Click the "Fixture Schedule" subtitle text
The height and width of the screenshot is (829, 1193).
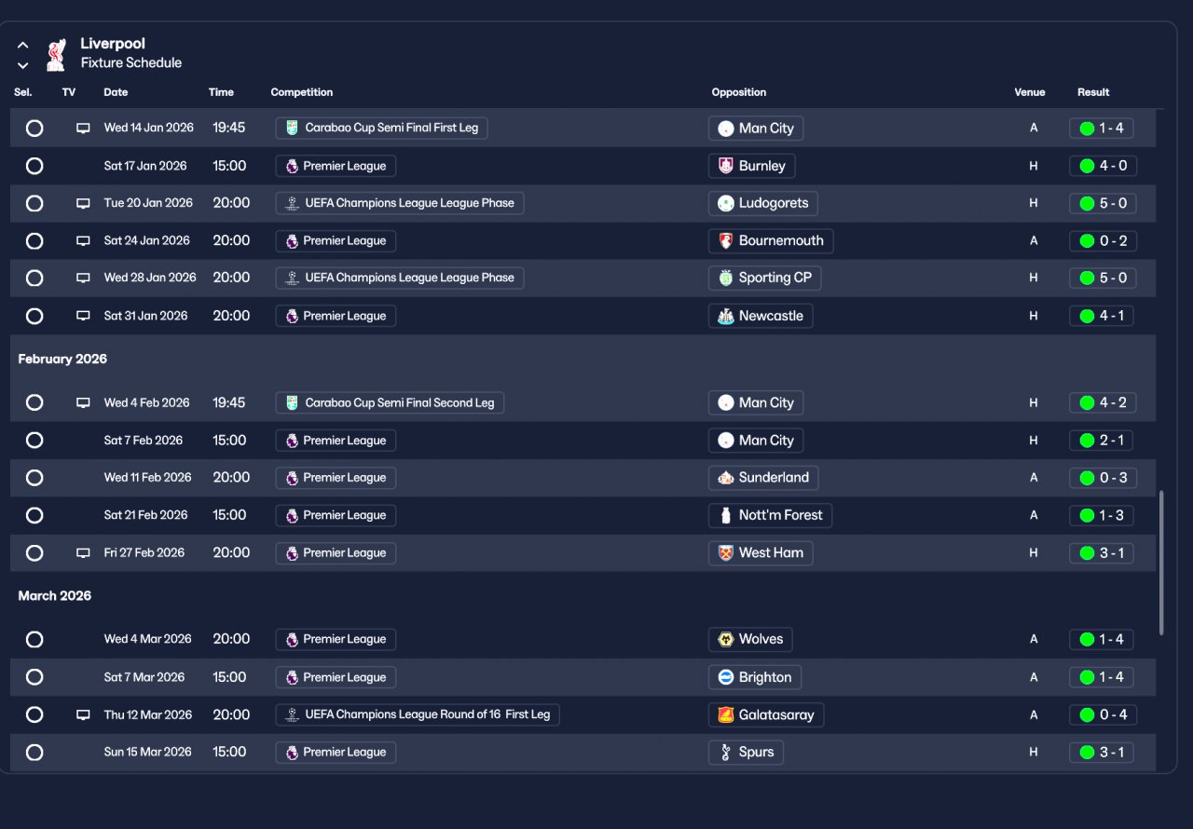point(131,63)
